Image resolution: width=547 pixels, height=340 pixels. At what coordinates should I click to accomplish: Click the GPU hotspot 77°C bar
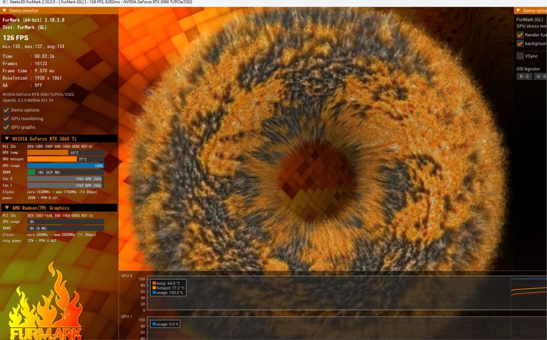click(66, 159)
